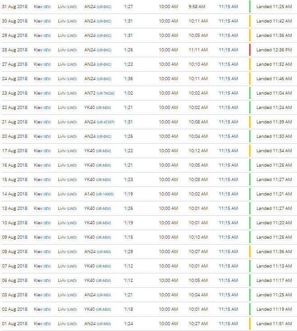Click Lviv in the 10 Aug 2018 row

tap(62, 223)
